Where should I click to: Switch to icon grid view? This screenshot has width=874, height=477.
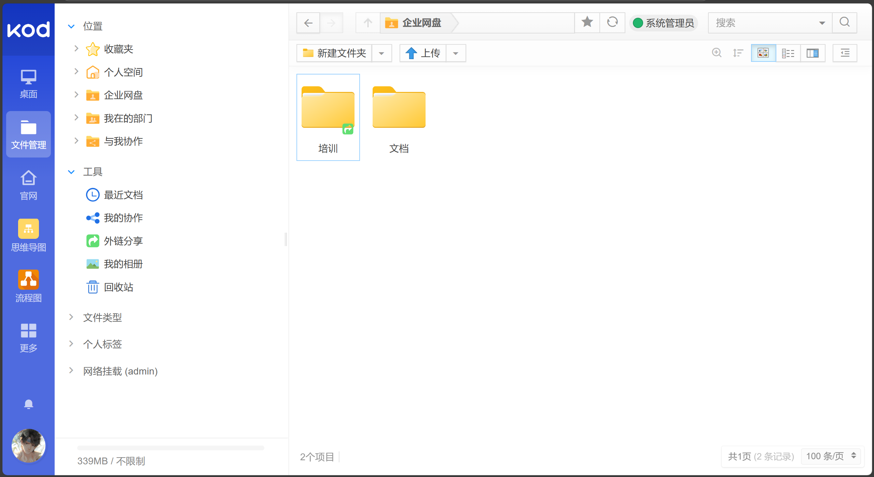(763, 53)
